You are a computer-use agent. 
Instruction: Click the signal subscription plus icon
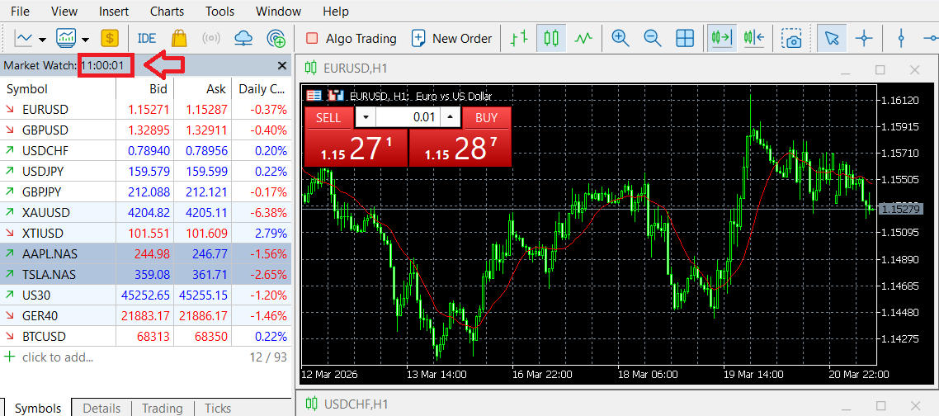click(276, 38)
